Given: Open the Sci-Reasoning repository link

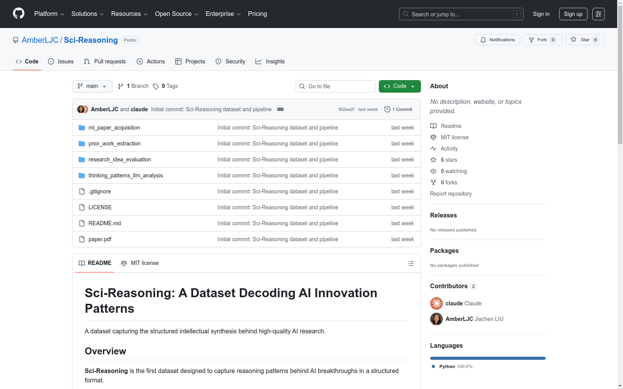Looking at the screenshot, I should click(x=91, y=40).
